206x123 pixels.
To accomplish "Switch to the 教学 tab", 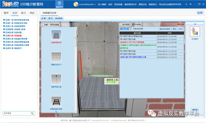I will [x=6, y=13].
